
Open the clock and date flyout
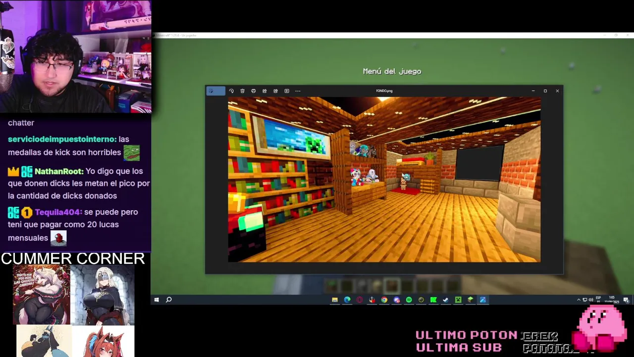(x=612, y=299)
